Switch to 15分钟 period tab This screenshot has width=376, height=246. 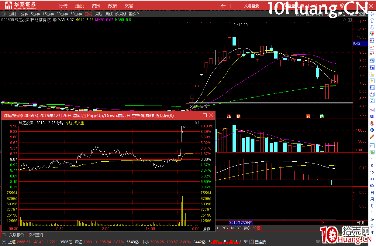48,14
